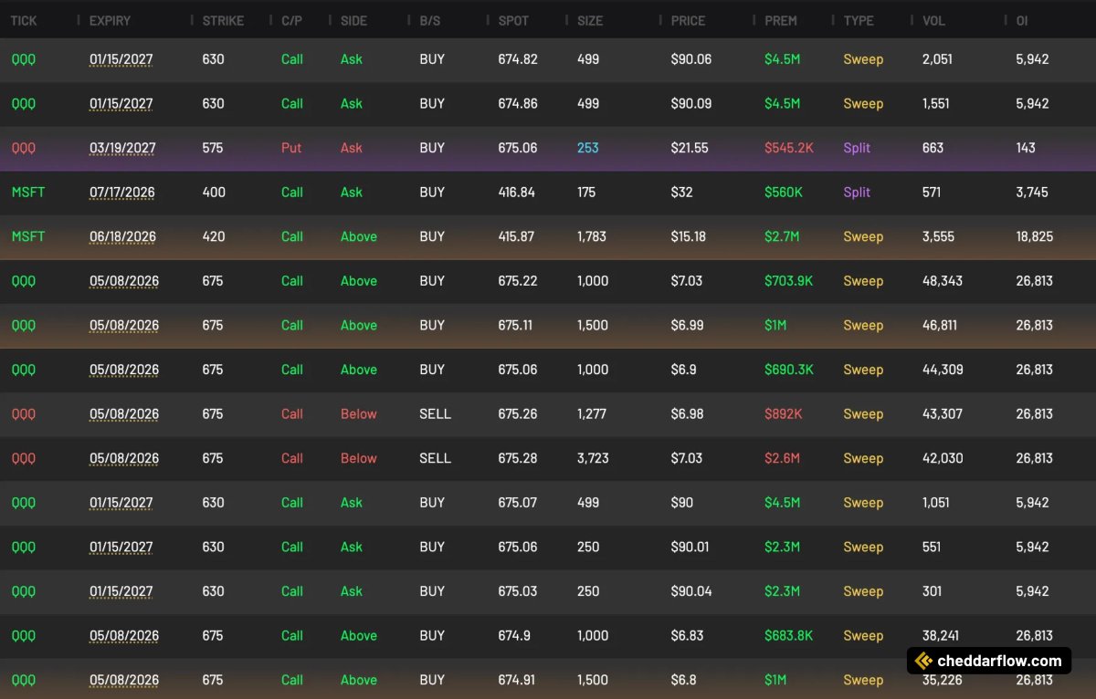The image size is (1096, 699).
Task: Open the 06/18/2026 expiry date
Action: pos(122,236)
